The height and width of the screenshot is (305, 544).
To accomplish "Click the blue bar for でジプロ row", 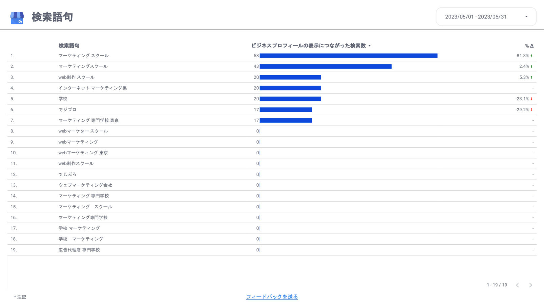I will 285,110.
